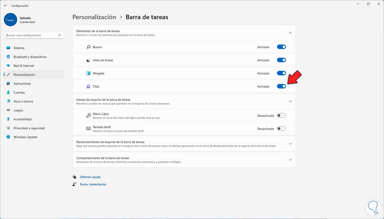Click the Windows Update icon

8,137
